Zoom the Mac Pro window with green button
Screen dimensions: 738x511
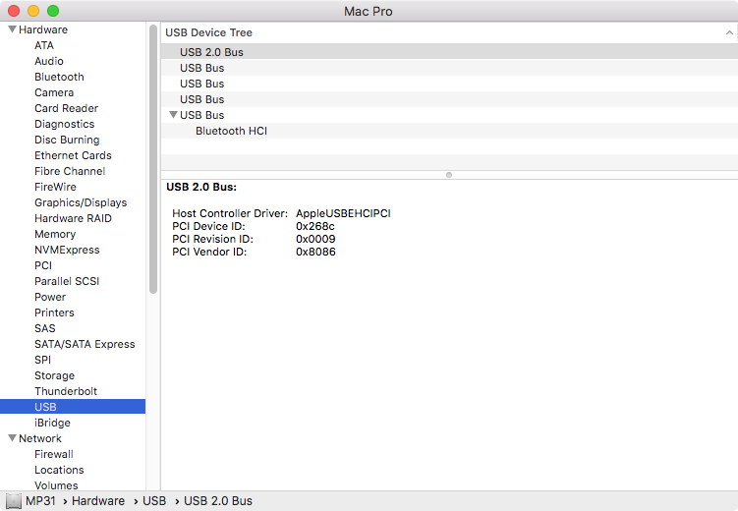click(x=53, y=11)
